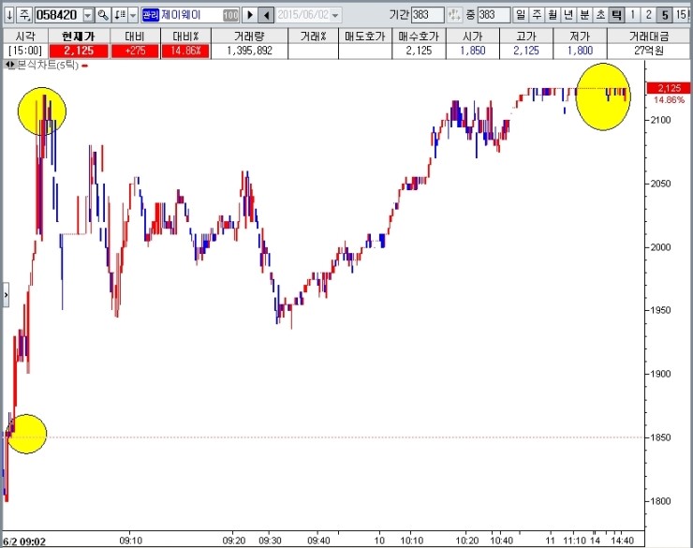Viewport: 693px width, 548px height.
Task: Click the left-right arrows beside 봉식차트
Action: [x=9, y=65]
